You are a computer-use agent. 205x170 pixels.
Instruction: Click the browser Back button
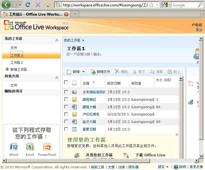coord(6,5)
